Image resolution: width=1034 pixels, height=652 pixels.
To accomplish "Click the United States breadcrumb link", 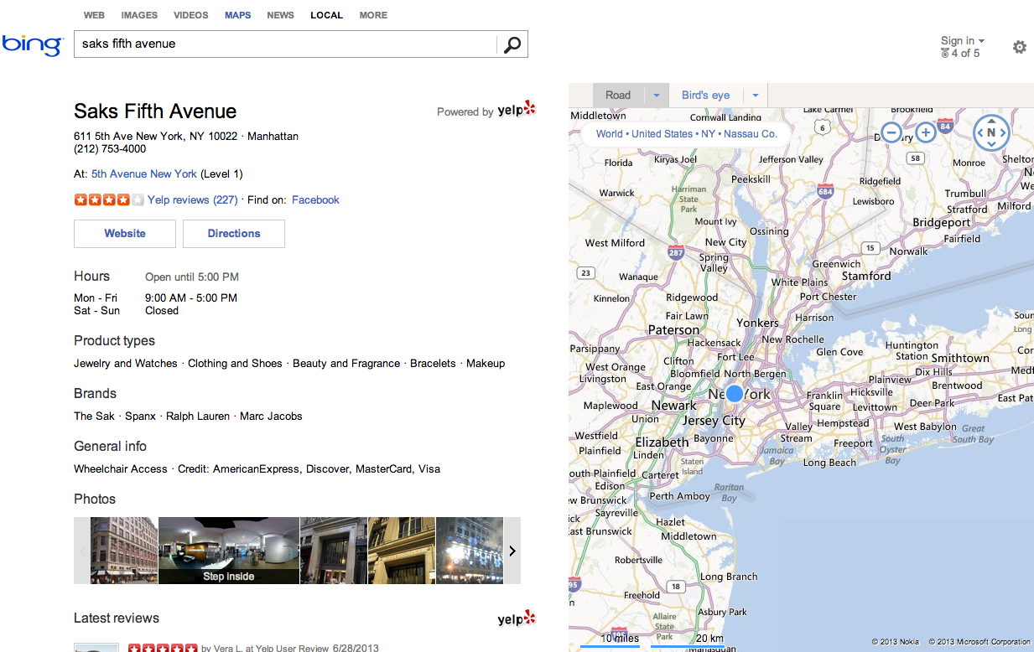I will click(662, 134).
